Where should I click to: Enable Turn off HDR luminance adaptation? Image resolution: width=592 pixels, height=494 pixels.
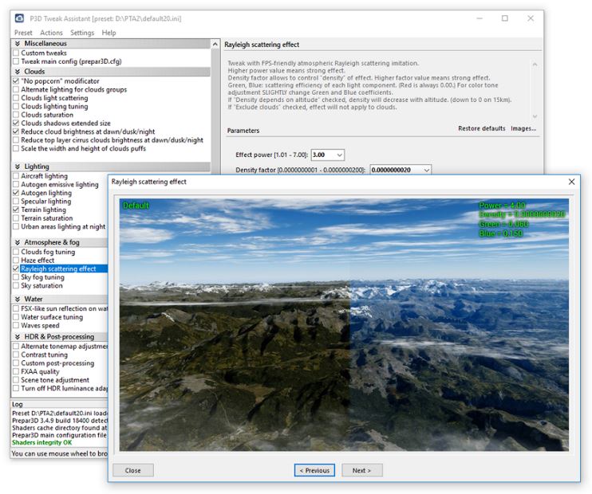point(16,388)
